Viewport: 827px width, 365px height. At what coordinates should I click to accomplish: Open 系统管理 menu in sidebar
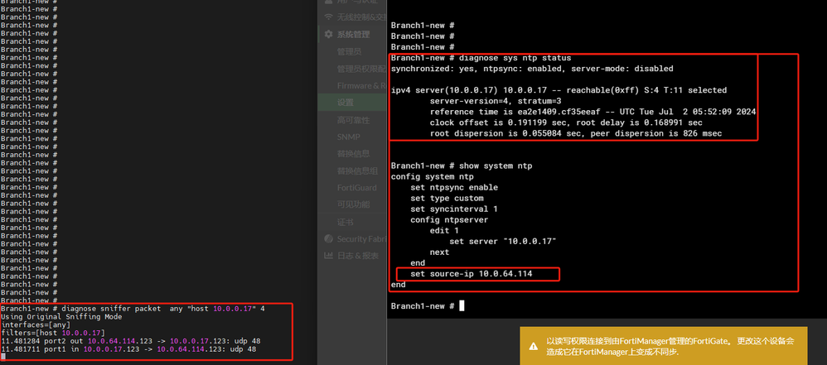352,34
